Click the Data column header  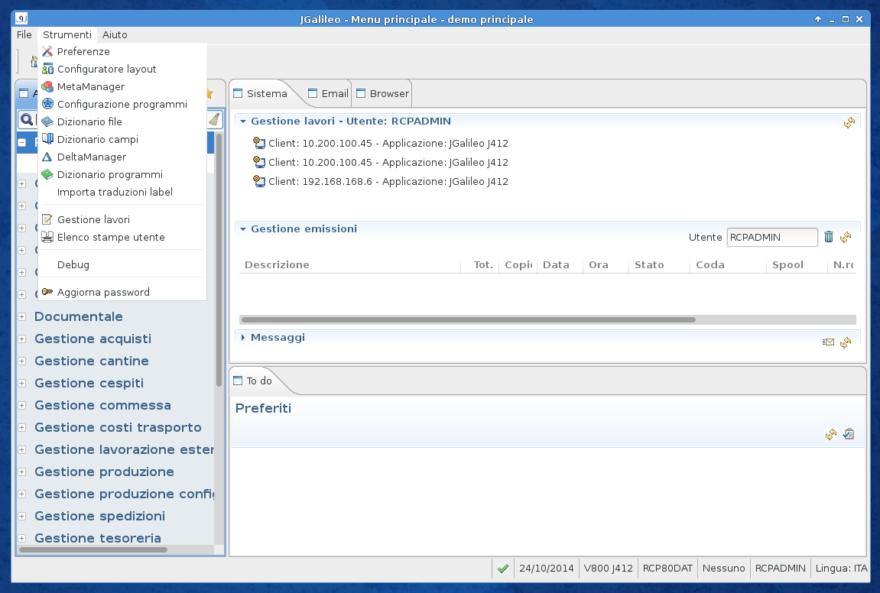(560, 265)
